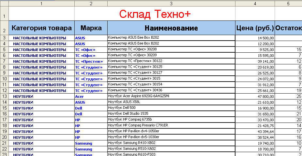Viewport: 302px width, 156px height.
Task: Click the 'Категория товара' header cell
Action: point(42,28)
